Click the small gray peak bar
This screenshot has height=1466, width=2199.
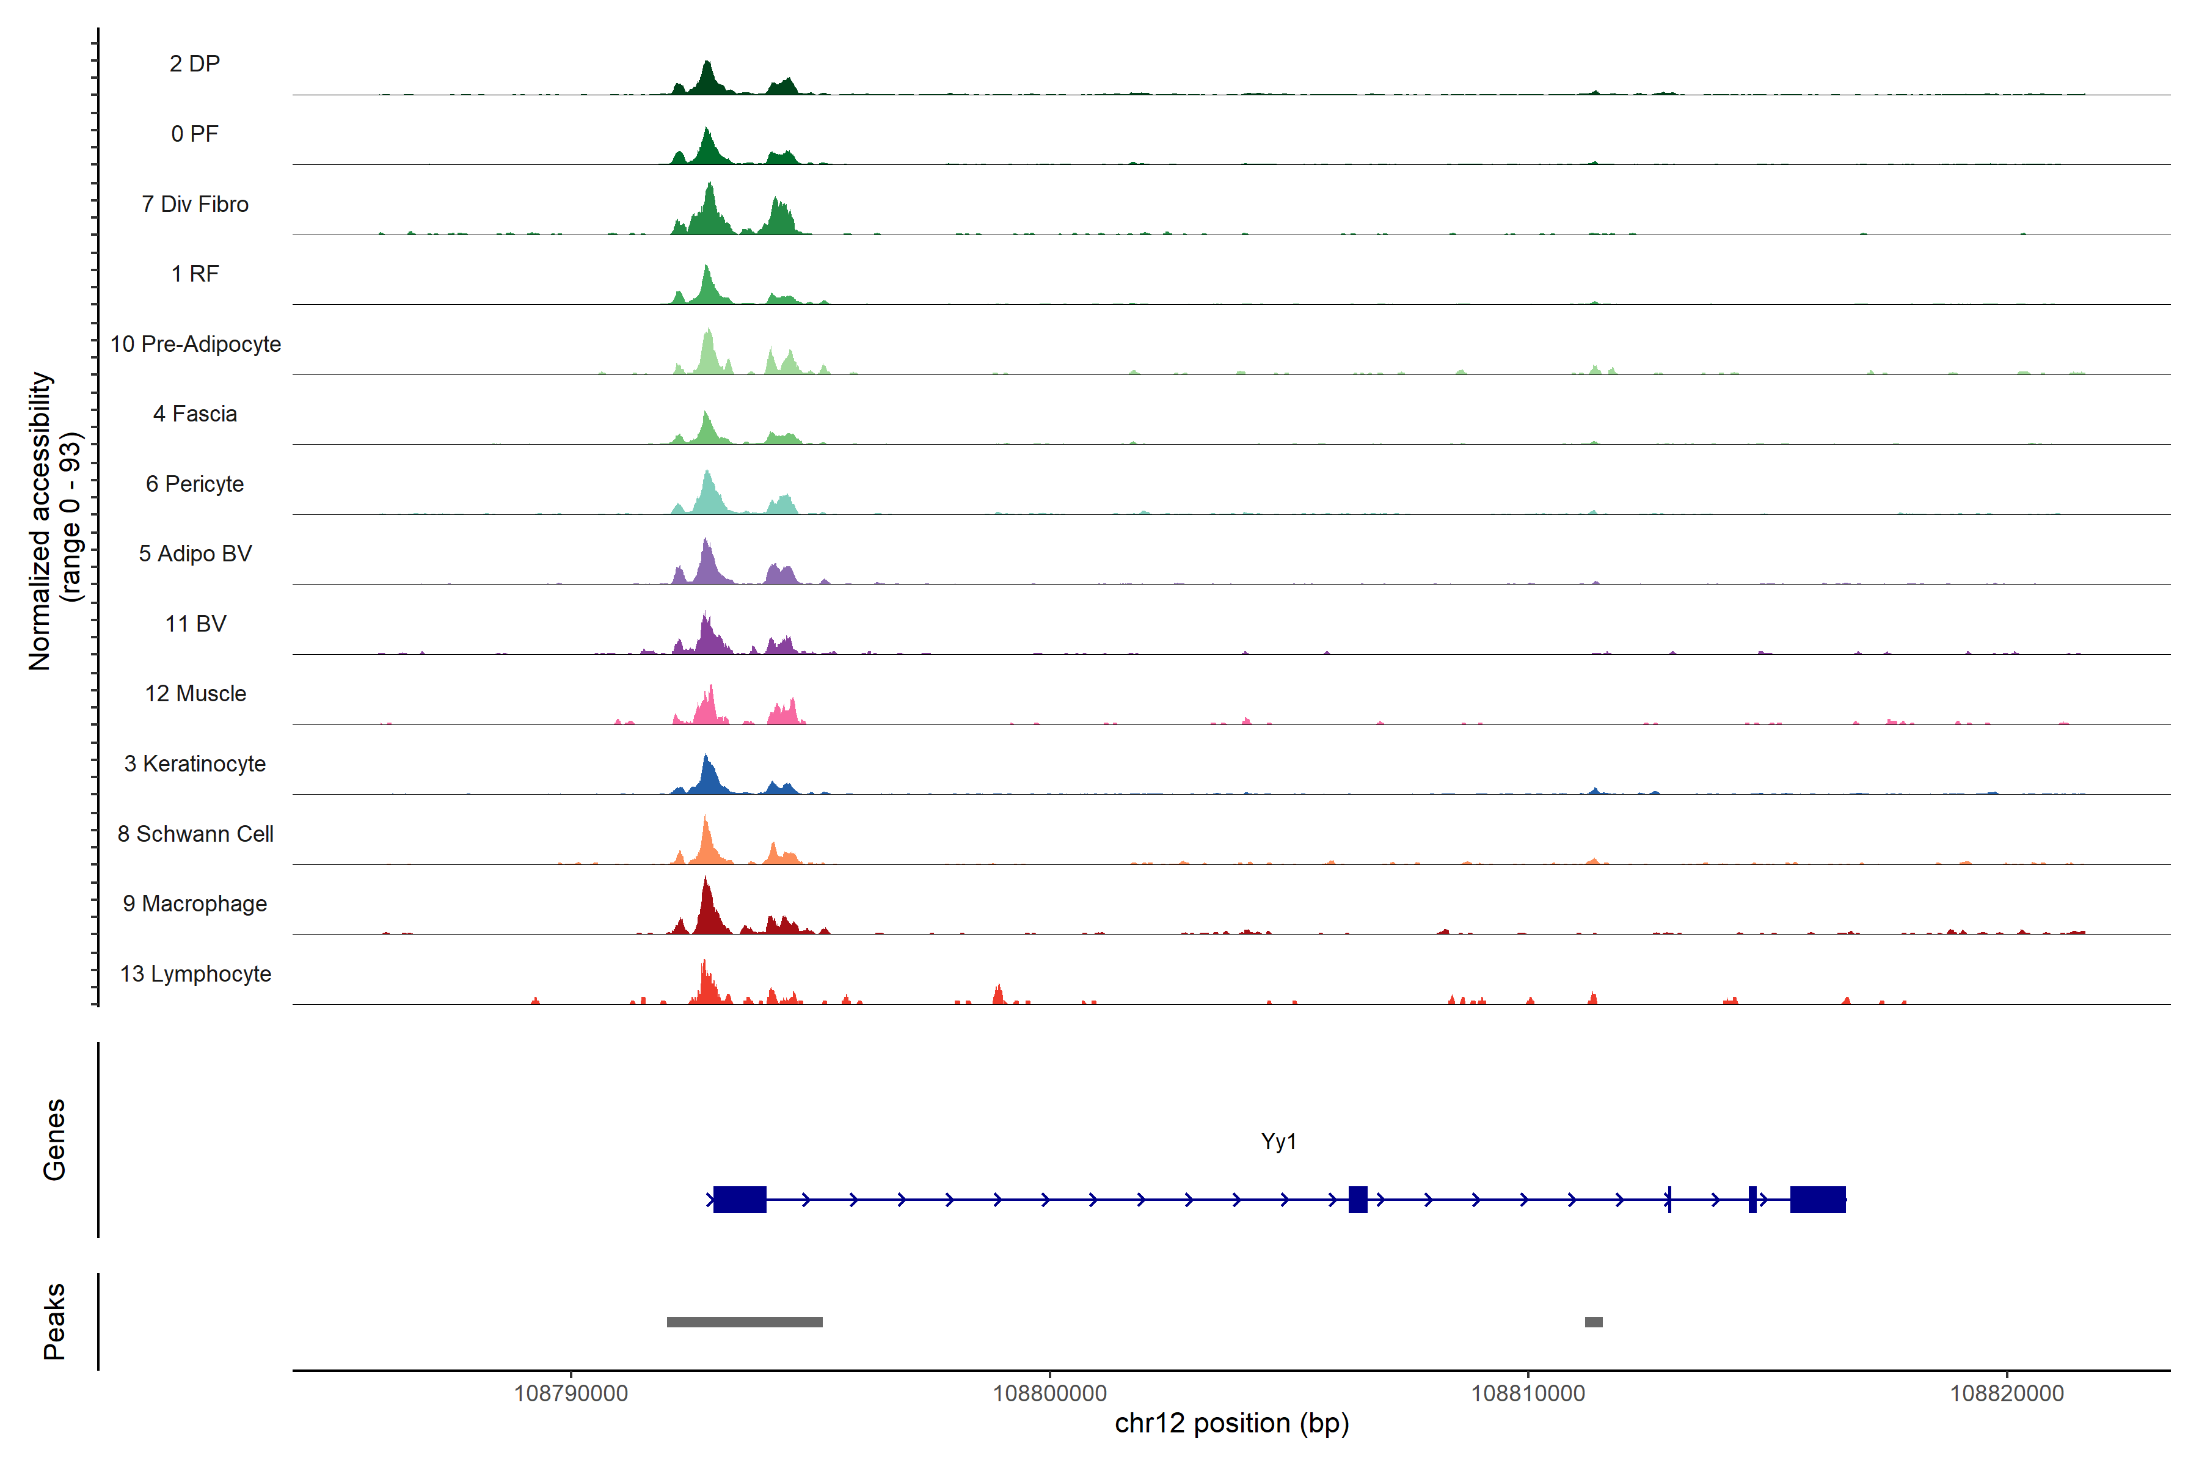tap(1593, 1322)
